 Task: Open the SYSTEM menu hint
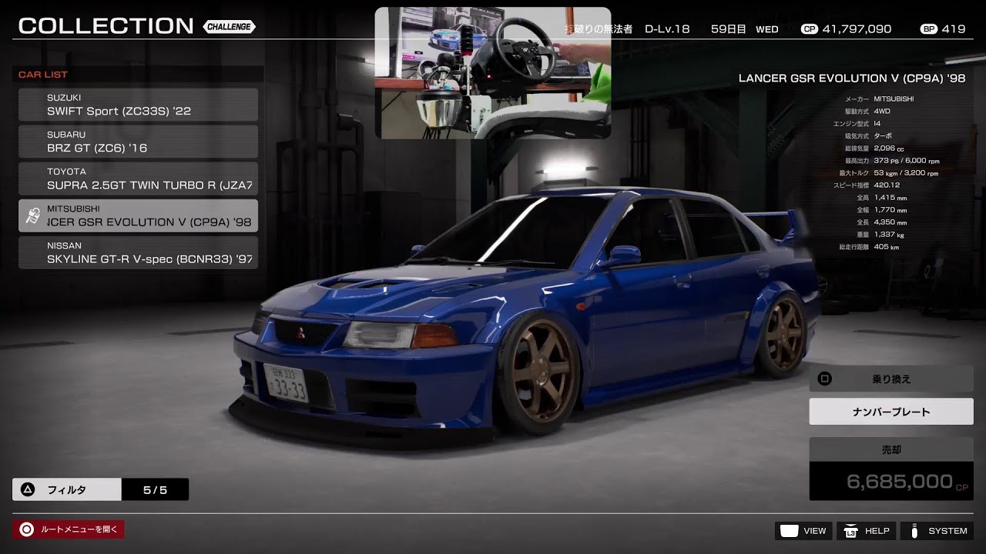point(937,531)
